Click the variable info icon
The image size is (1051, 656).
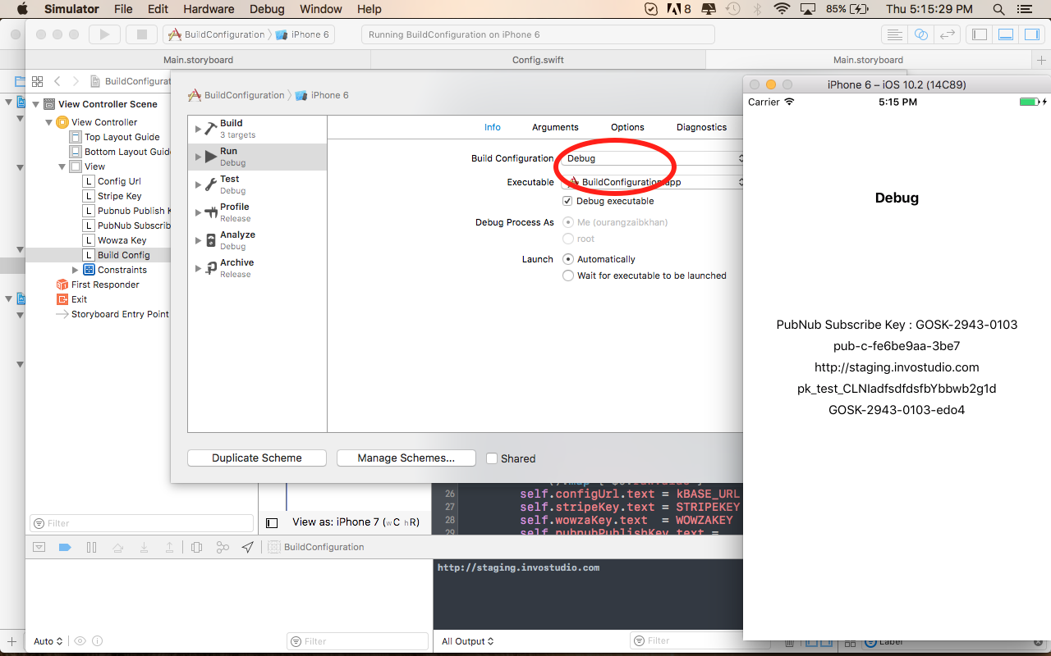97,641
